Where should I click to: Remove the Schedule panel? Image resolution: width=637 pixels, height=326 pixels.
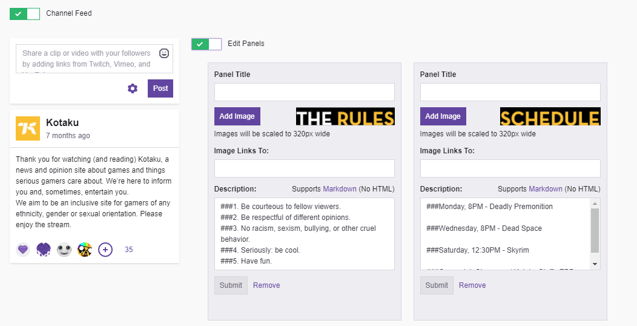(472, 285)
